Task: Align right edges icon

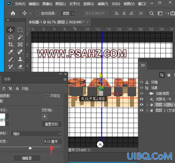Action: tap(131, 13)
